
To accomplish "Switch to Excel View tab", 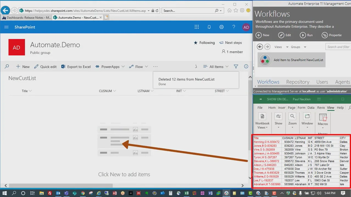I will pyautogui.click(x=330, y=108).
